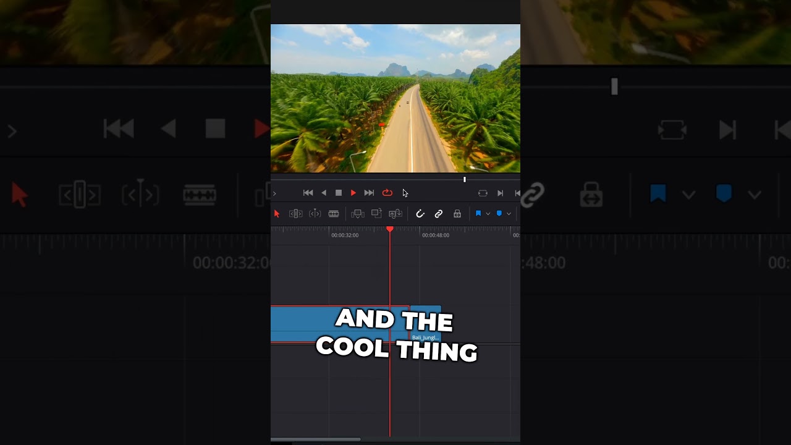791x445 pixels.
Task: Select the Dynamic Trim Mode tool
Action: click(315, 214)
